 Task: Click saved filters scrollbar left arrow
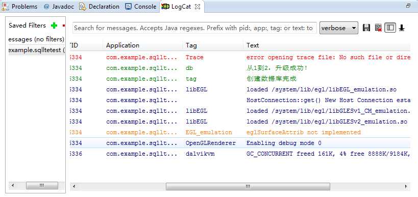tap(13, 186)
